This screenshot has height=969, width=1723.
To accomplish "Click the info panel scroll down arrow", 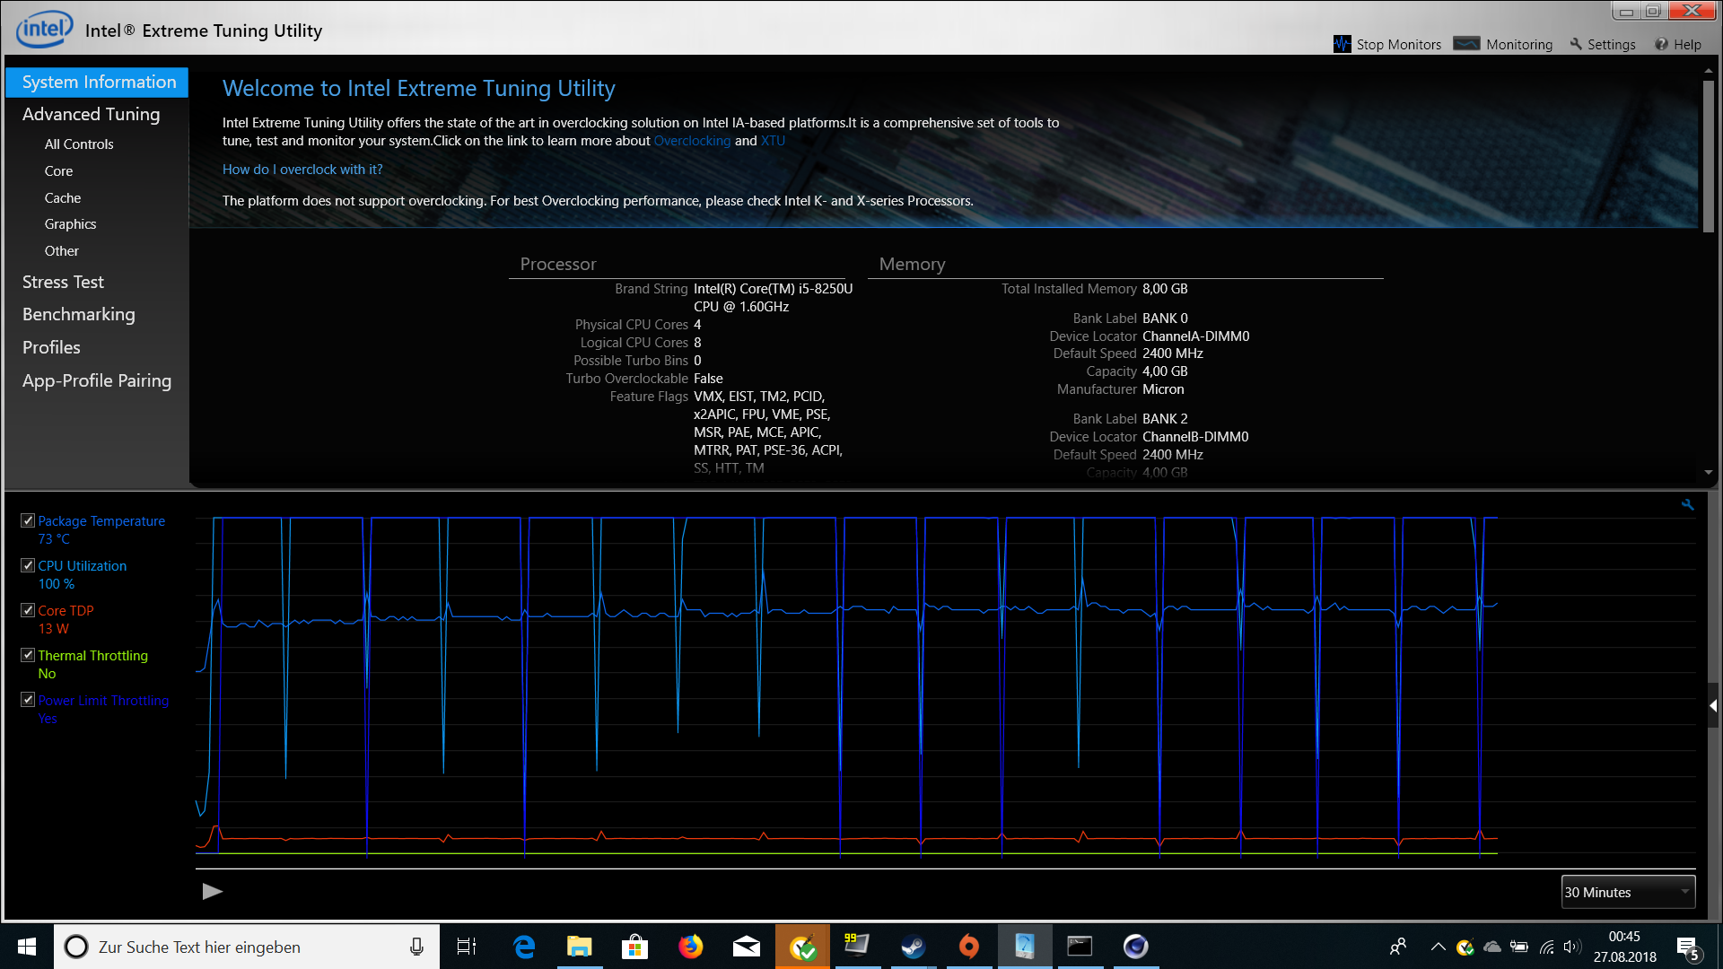I will tap(1709, 472).
